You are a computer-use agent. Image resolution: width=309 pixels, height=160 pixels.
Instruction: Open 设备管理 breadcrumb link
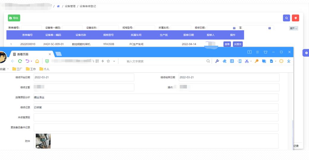[x=70, y=6]
